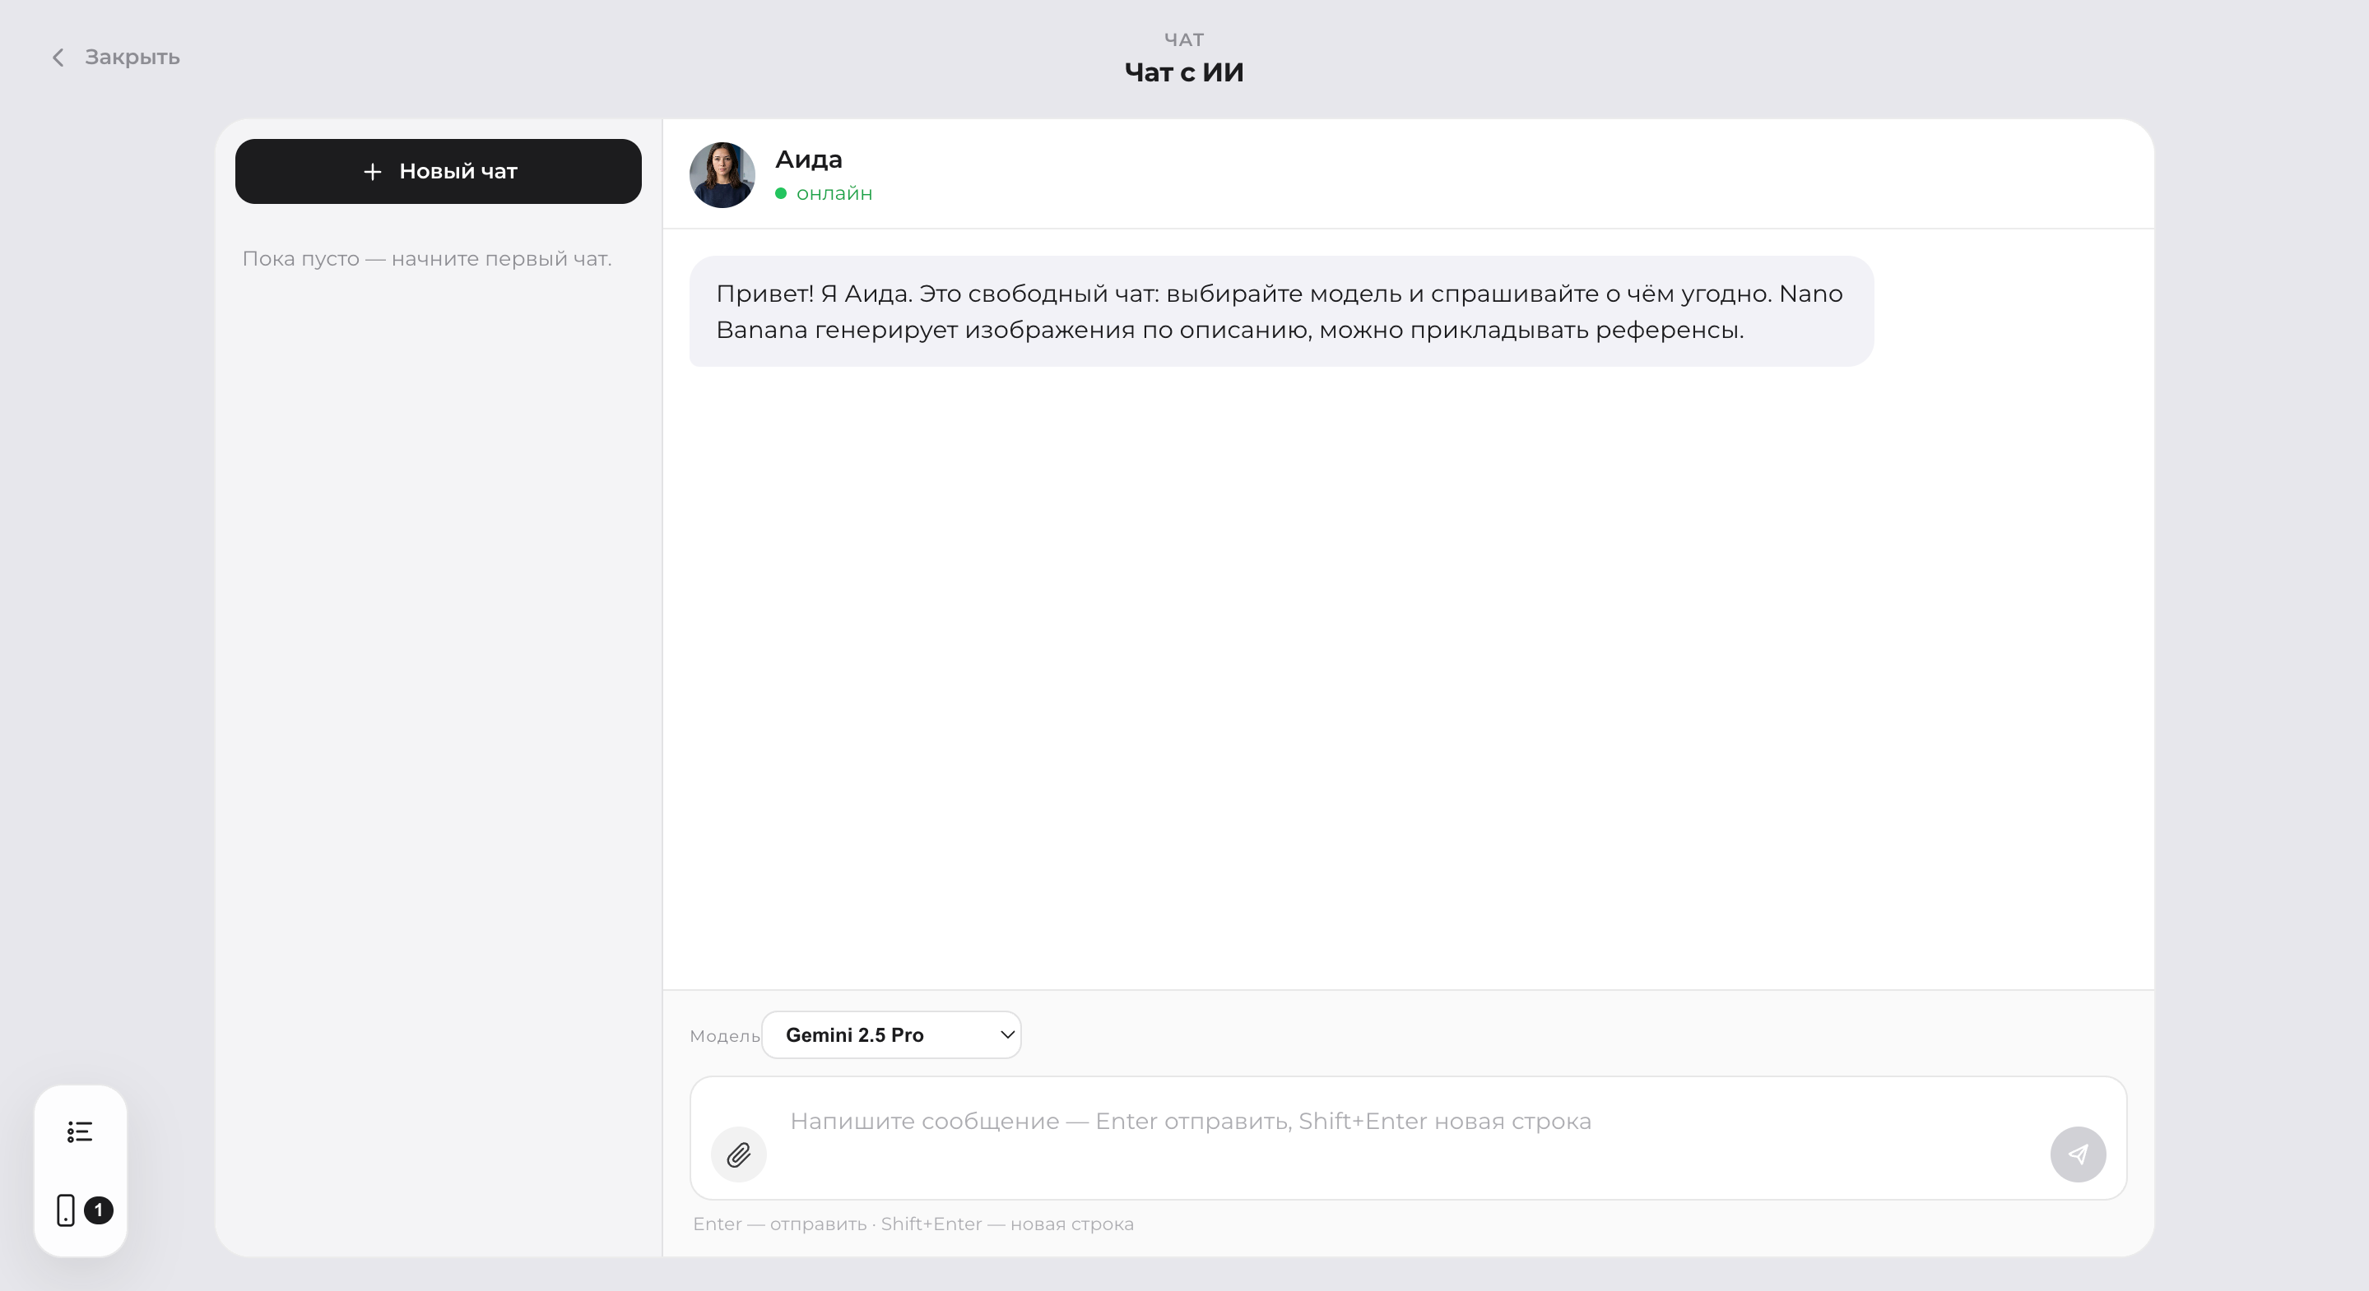Click the green online status dot
Screen dimensions: 2369x1291
tap(781, 194)
